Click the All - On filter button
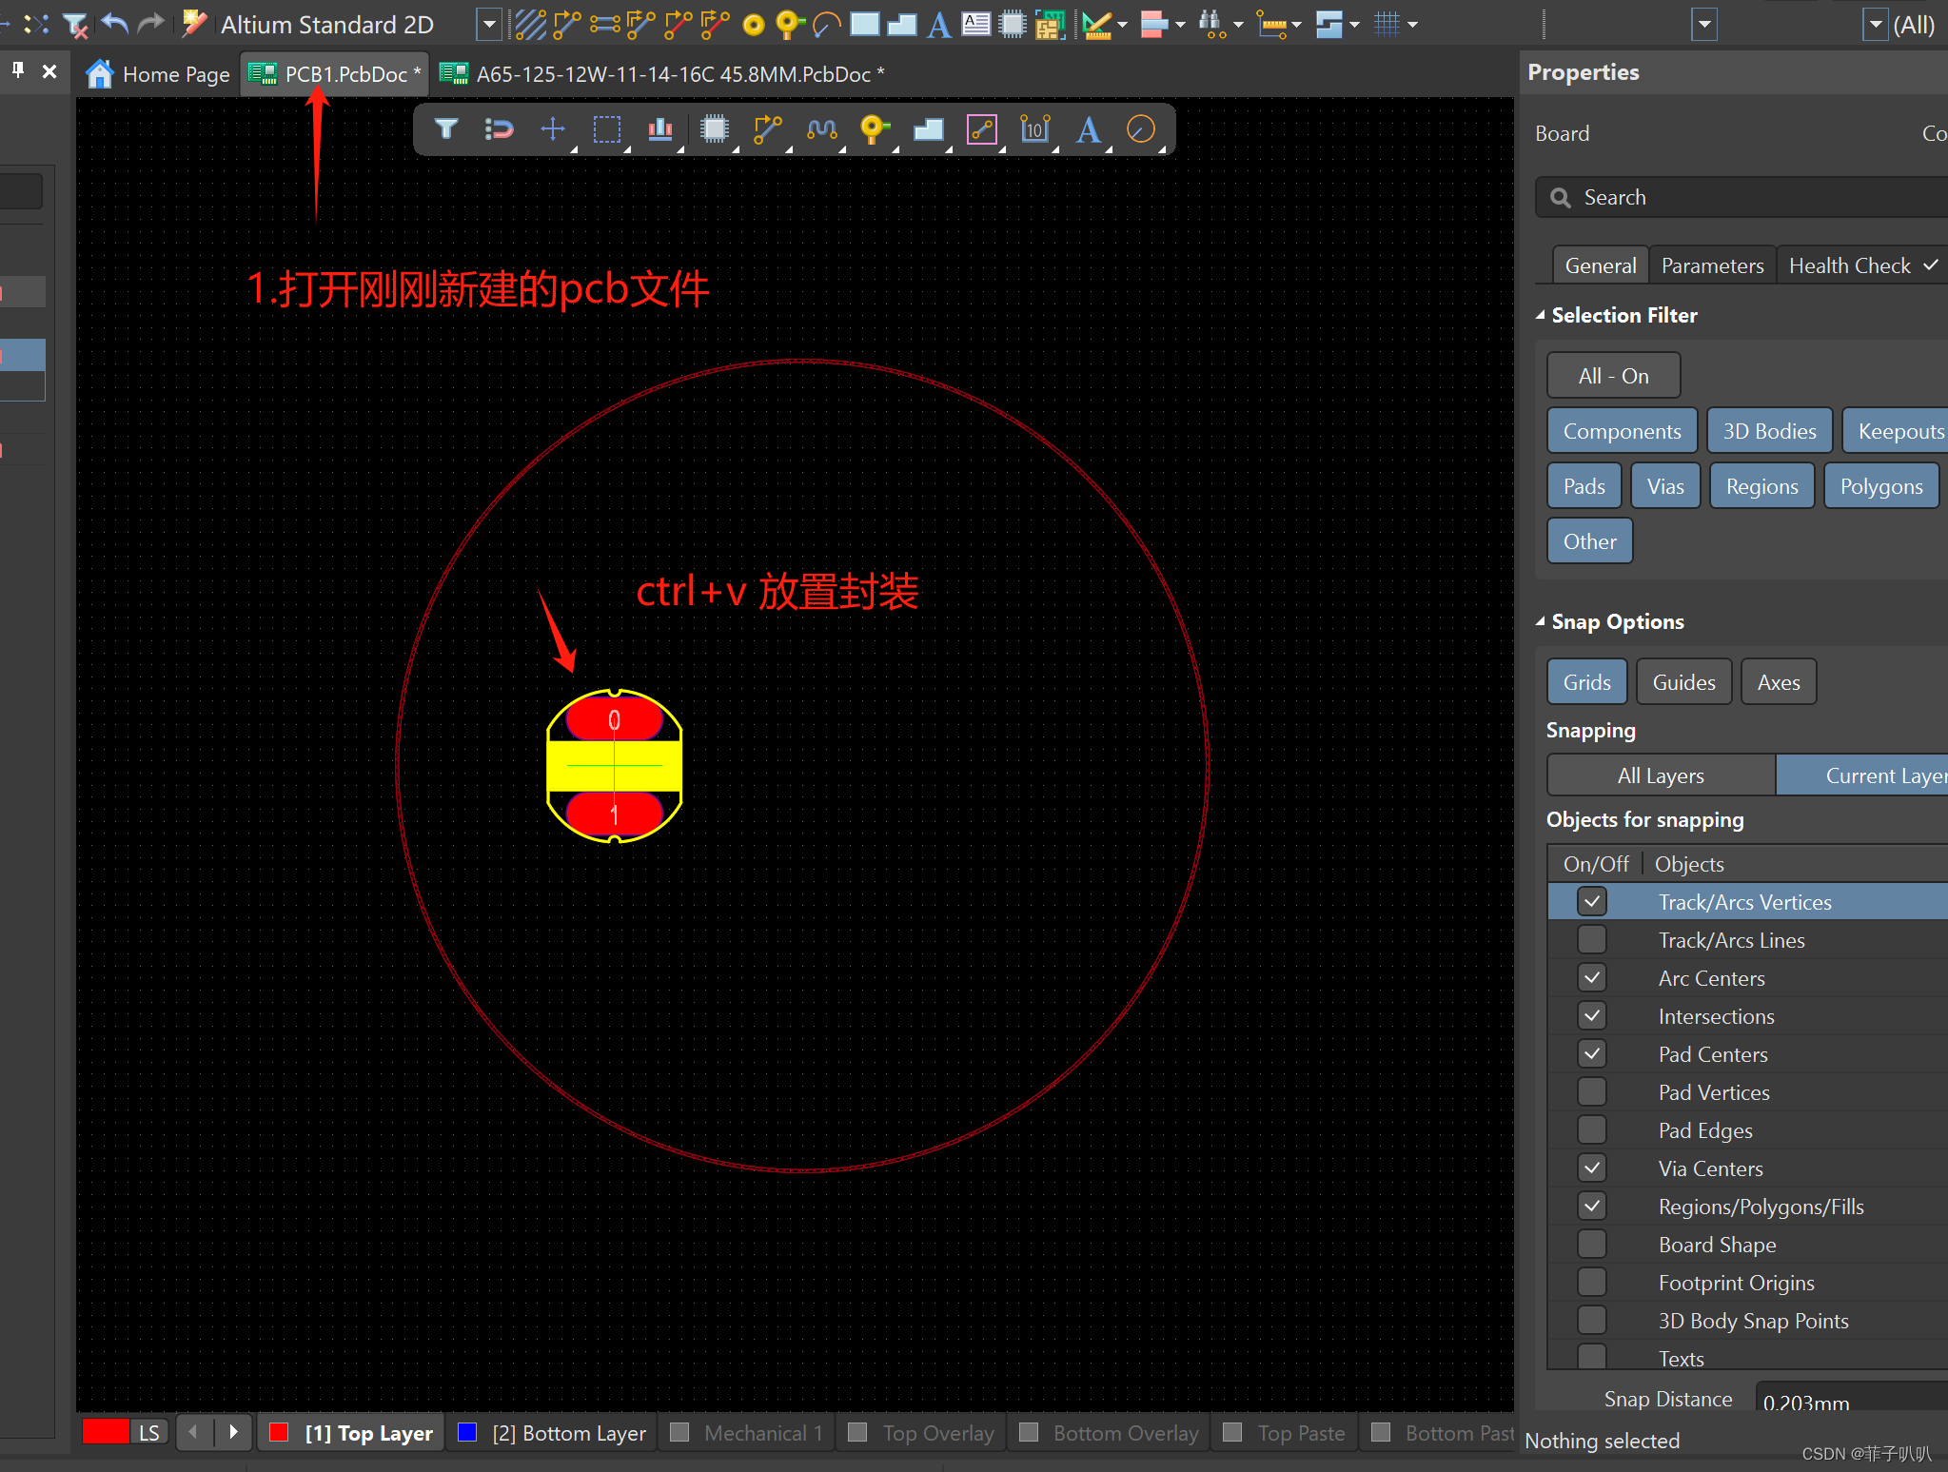The height and width of the screenshot is (1472, 1948). click(x=1613, y=376)
